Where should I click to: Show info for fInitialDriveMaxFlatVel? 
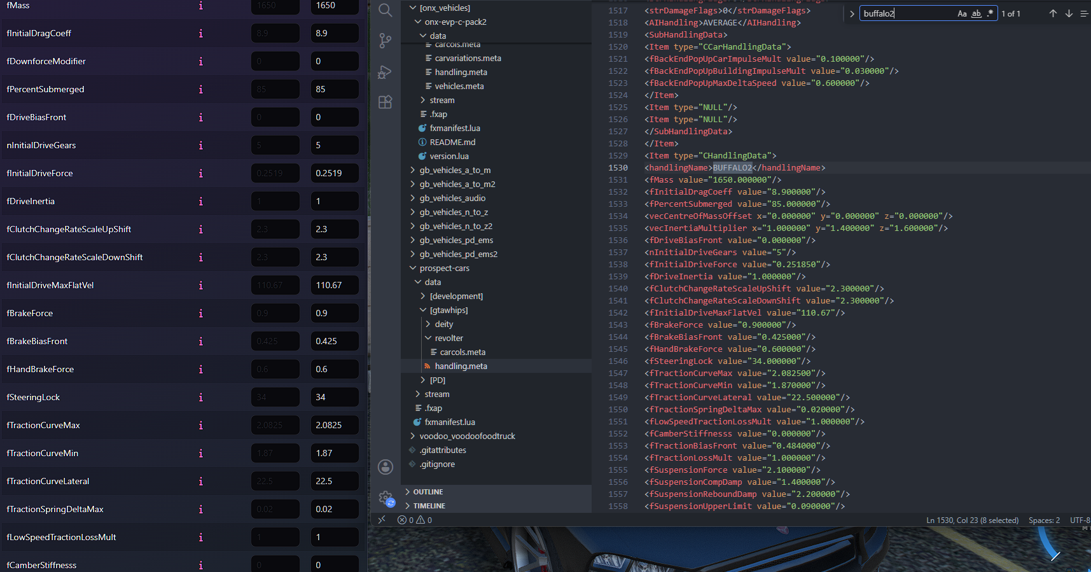[201, 285]
